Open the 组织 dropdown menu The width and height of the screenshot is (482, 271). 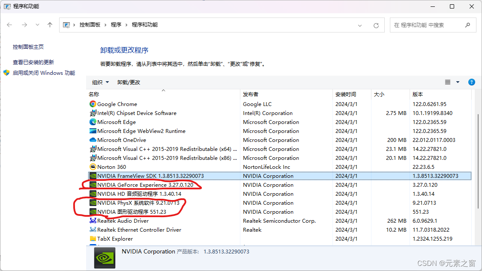coord(100,82)
